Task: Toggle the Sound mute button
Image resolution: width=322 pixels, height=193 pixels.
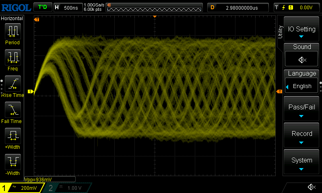Action: coord(302,60)
